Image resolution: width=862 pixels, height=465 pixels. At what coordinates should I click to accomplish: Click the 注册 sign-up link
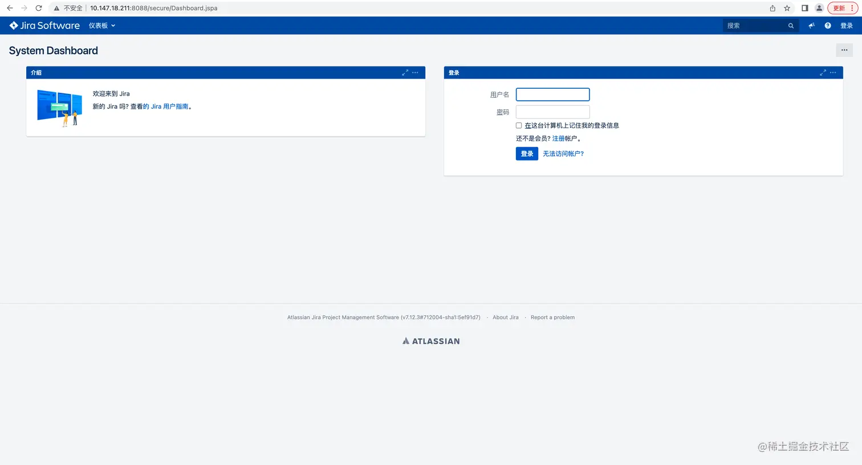click(x=558, y=138)
